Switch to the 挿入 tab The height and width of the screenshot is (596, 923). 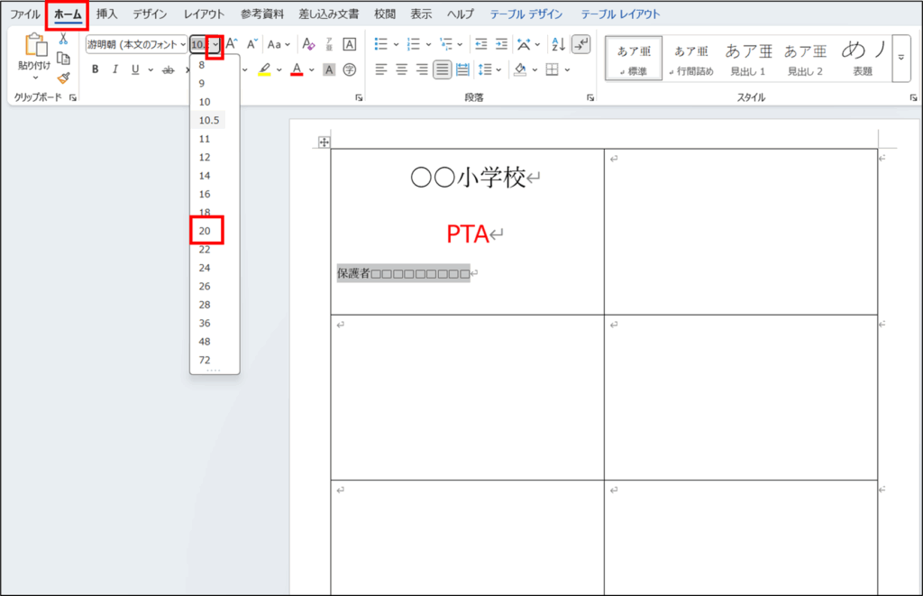point(106,14)
